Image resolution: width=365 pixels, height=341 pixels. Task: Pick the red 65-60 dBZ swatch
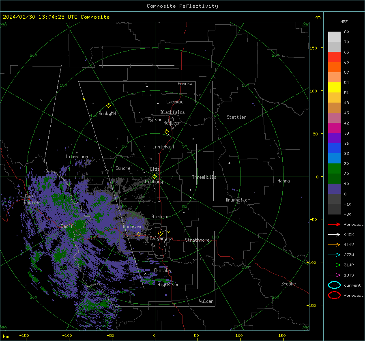click(334, 57)
